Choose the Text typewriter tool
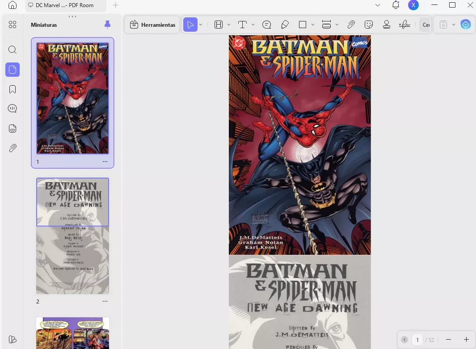 pos(242,25)
